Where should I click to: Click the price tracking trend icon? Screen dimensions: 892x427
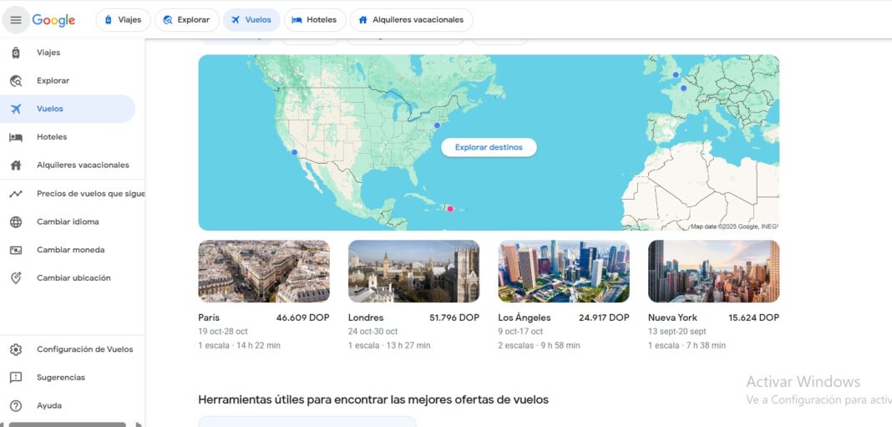16,194
